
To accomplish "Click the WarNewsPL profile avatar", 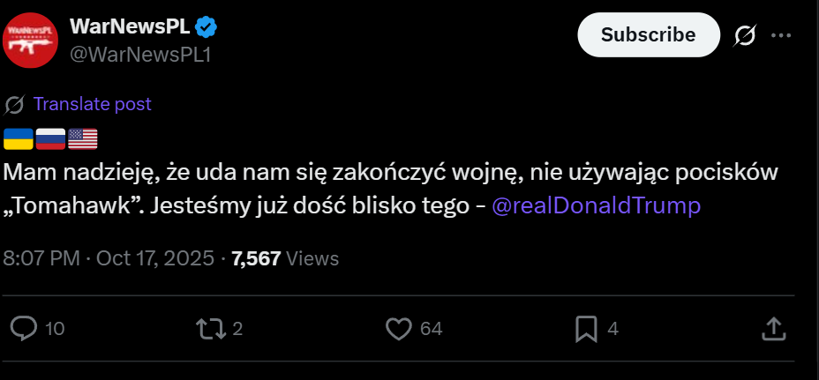I will coord(30,39).
